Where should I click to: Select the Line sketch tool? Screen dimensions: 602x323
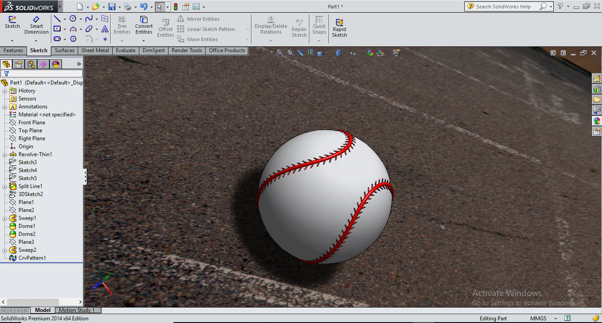[57, 19]
